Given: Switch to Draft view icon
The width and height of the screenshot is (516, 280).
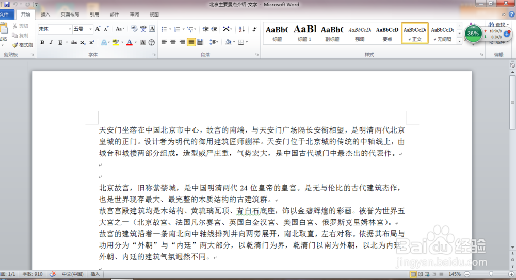Looking at the screenshot, I should 441,274.
